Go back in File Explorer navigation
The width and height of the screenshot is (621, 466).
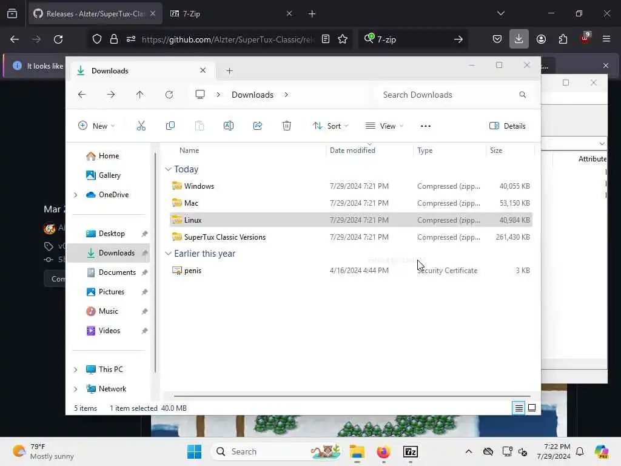(x=82, y=95)
